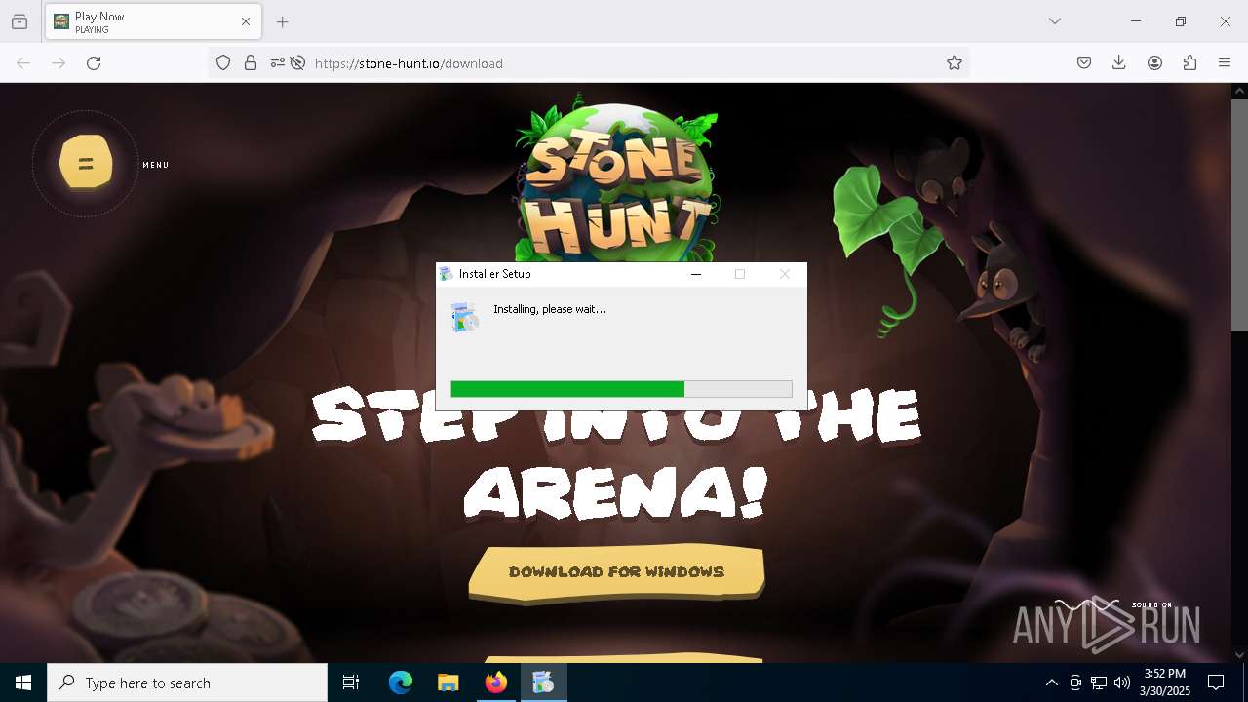Open the Firefox account icon
1248x702 pixels.
(1154, 63)
